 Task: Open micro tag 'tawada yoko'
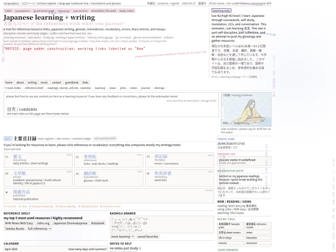[x=231, y=226]
